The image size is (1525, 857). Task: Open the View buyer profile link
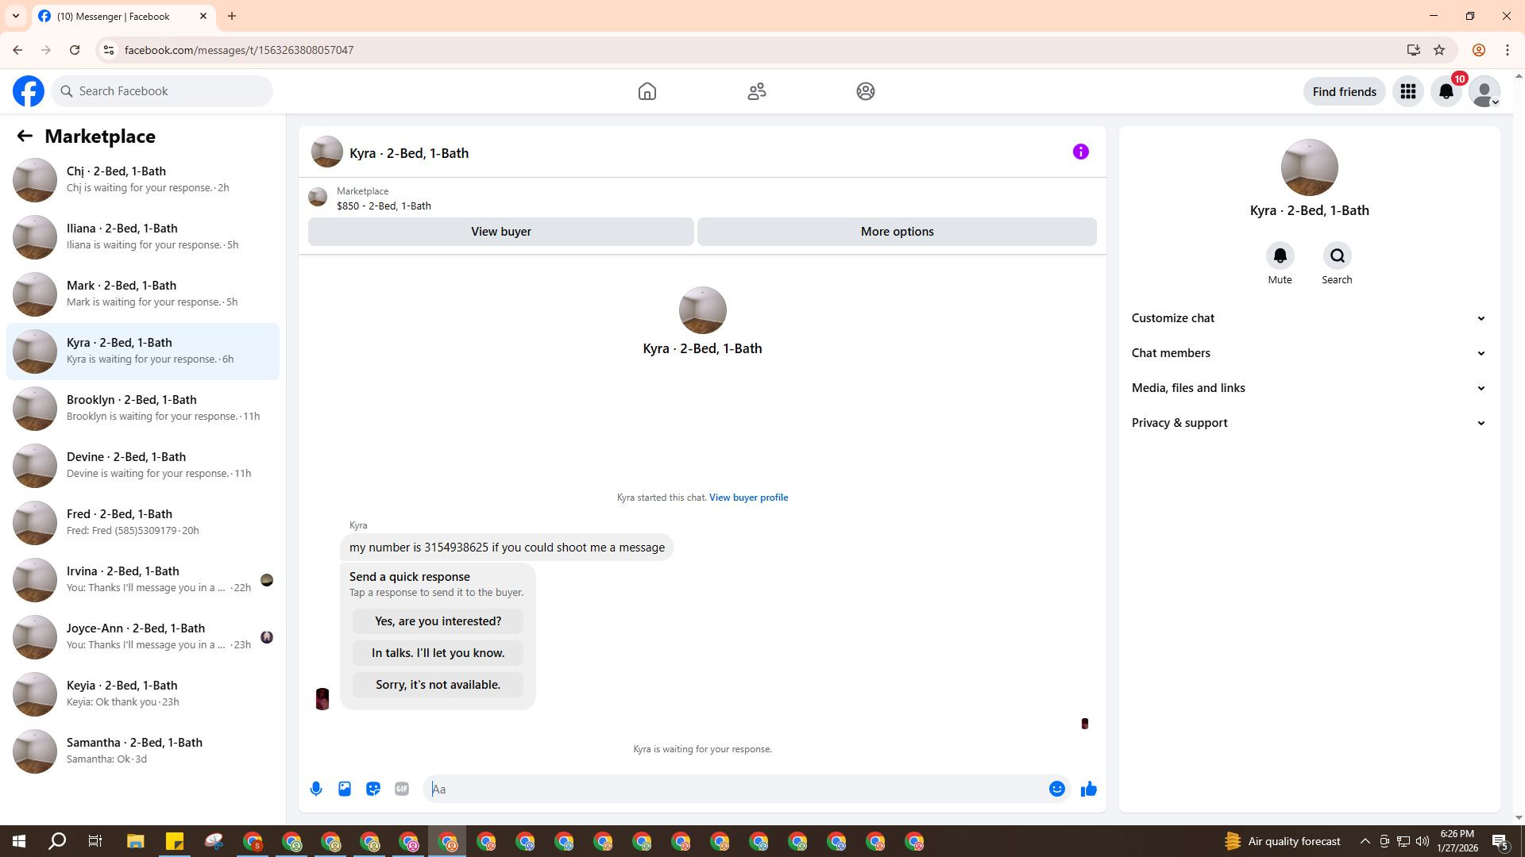(748, 498)
